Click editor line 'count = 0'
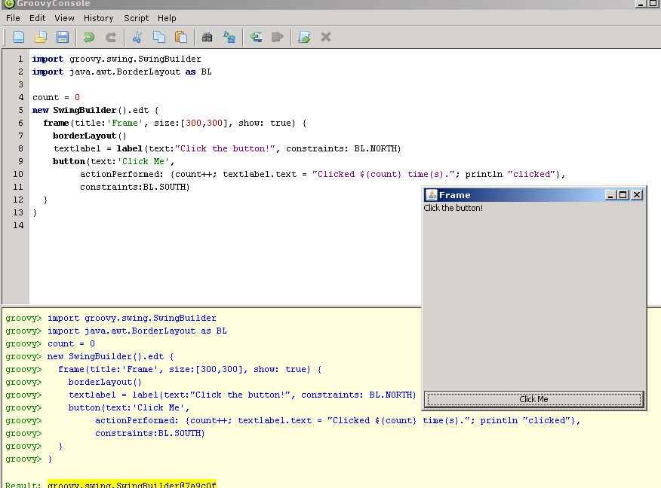The image size is (661, 488). pyautogui.click(x=56, y=98)
